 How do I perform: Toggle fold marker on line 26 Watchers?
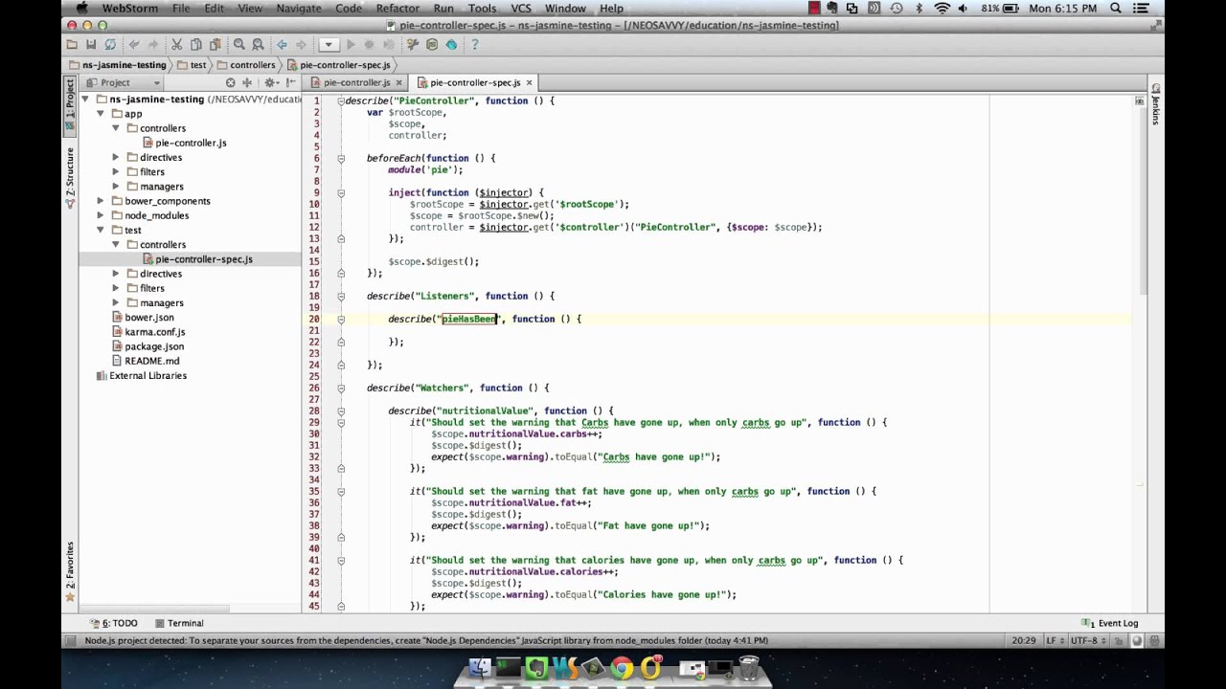(341, 388)
